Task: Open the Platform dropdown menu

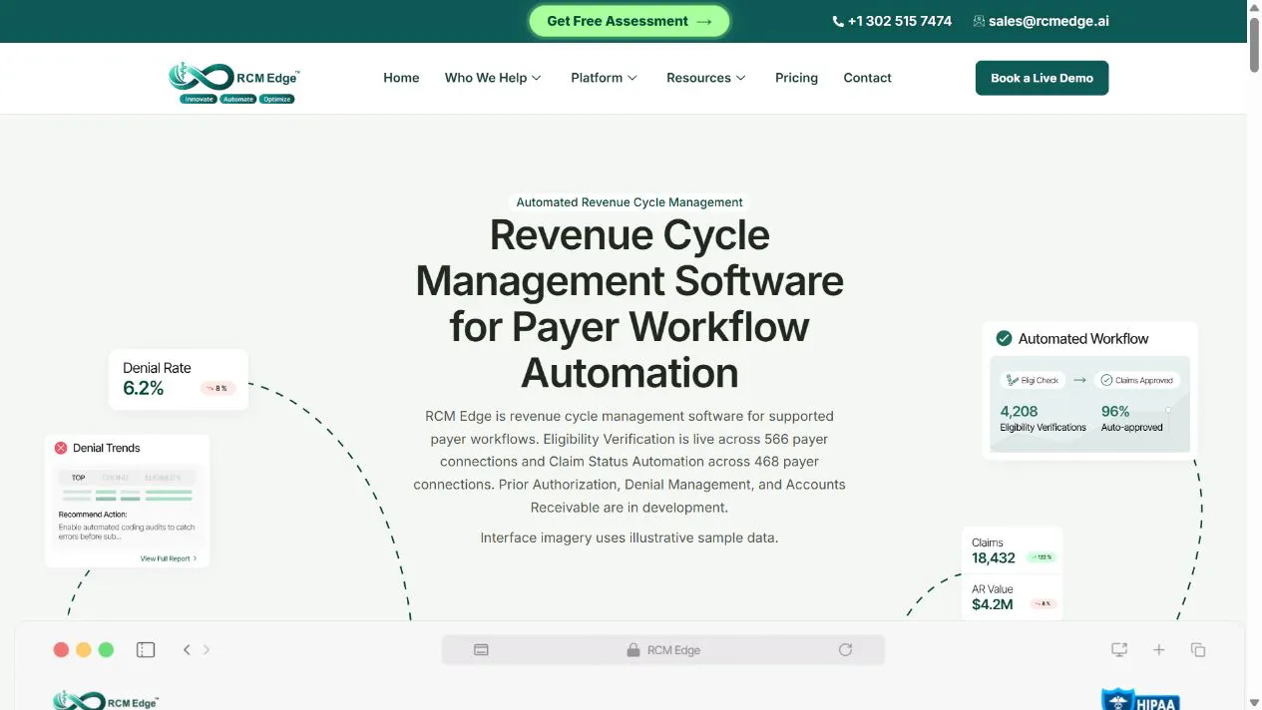Action: (x=604, y=78)
